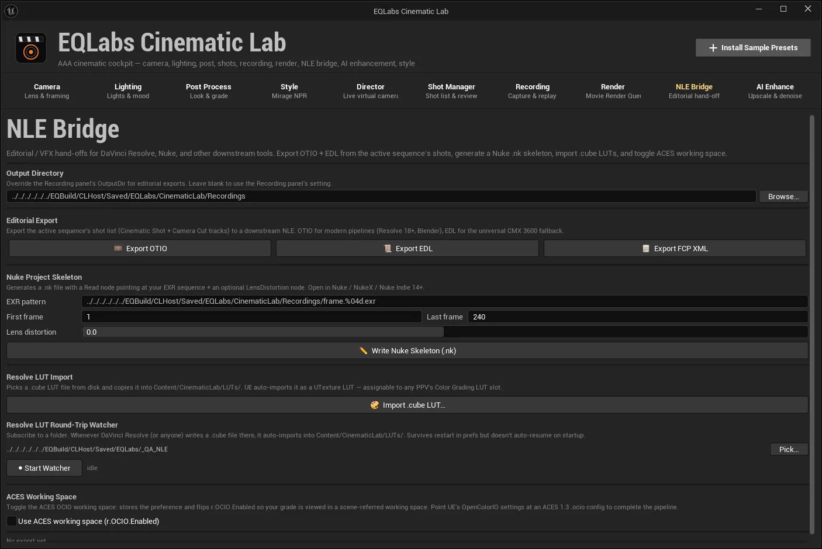Click the 'Nuke Project Skeleton' heading
The width and height of the screenshot is (822, 549).
(x=44, y=277)
